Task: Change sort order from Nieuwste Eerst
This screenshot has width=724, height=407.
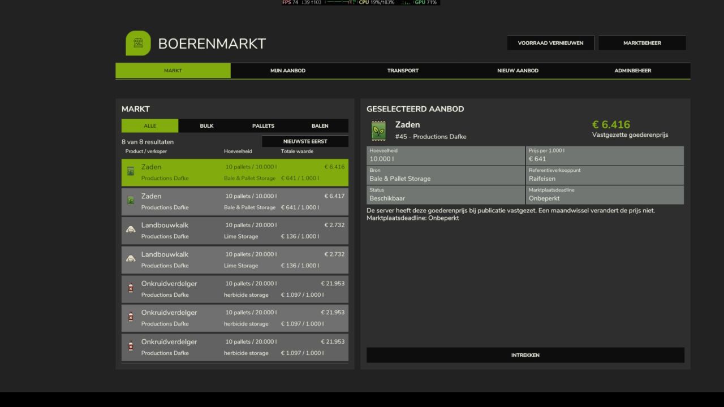Action: click(x=305, y=141)
